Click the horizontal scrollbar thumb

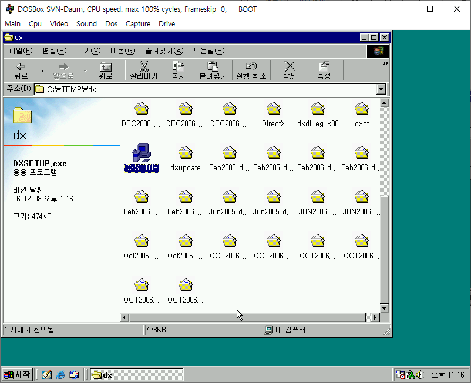(247, 318)
